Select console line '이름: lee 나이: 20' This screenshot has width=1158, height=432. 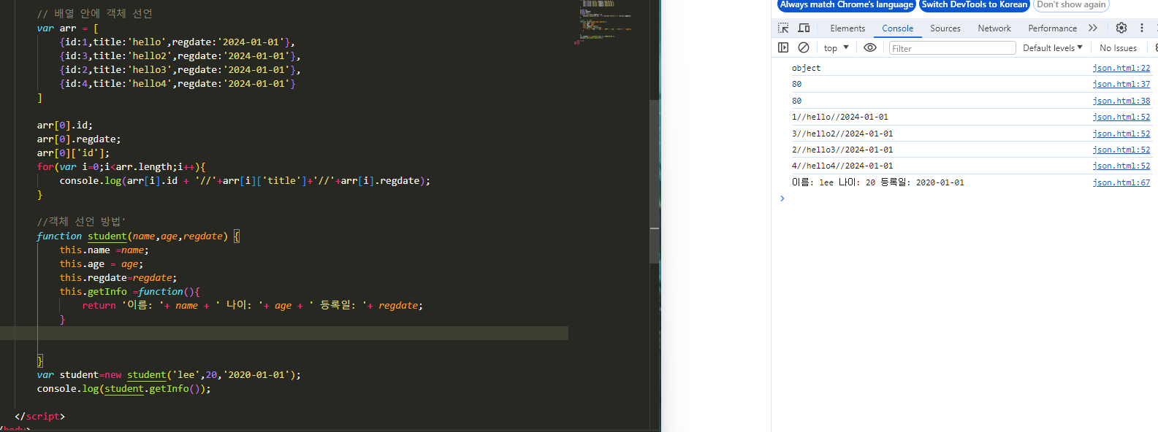tap(877, 182)
